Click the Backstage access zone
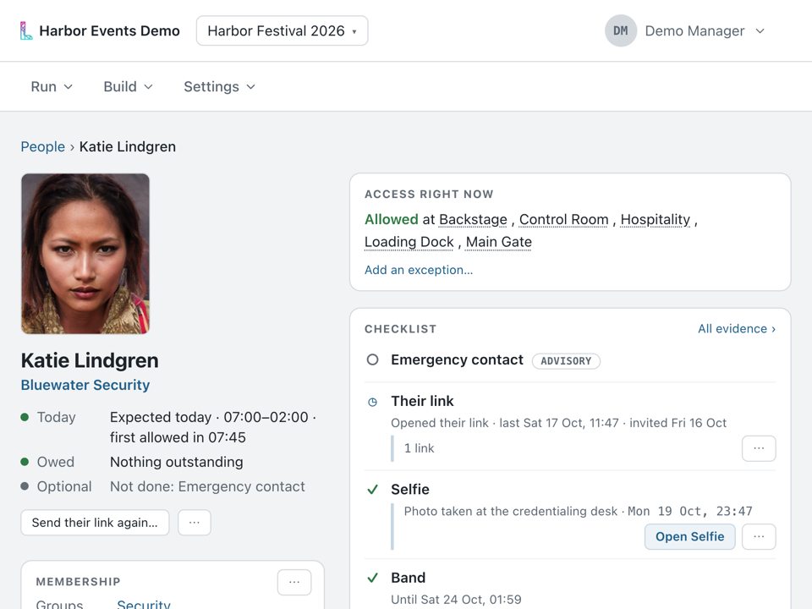 click(x=473, y=220)
